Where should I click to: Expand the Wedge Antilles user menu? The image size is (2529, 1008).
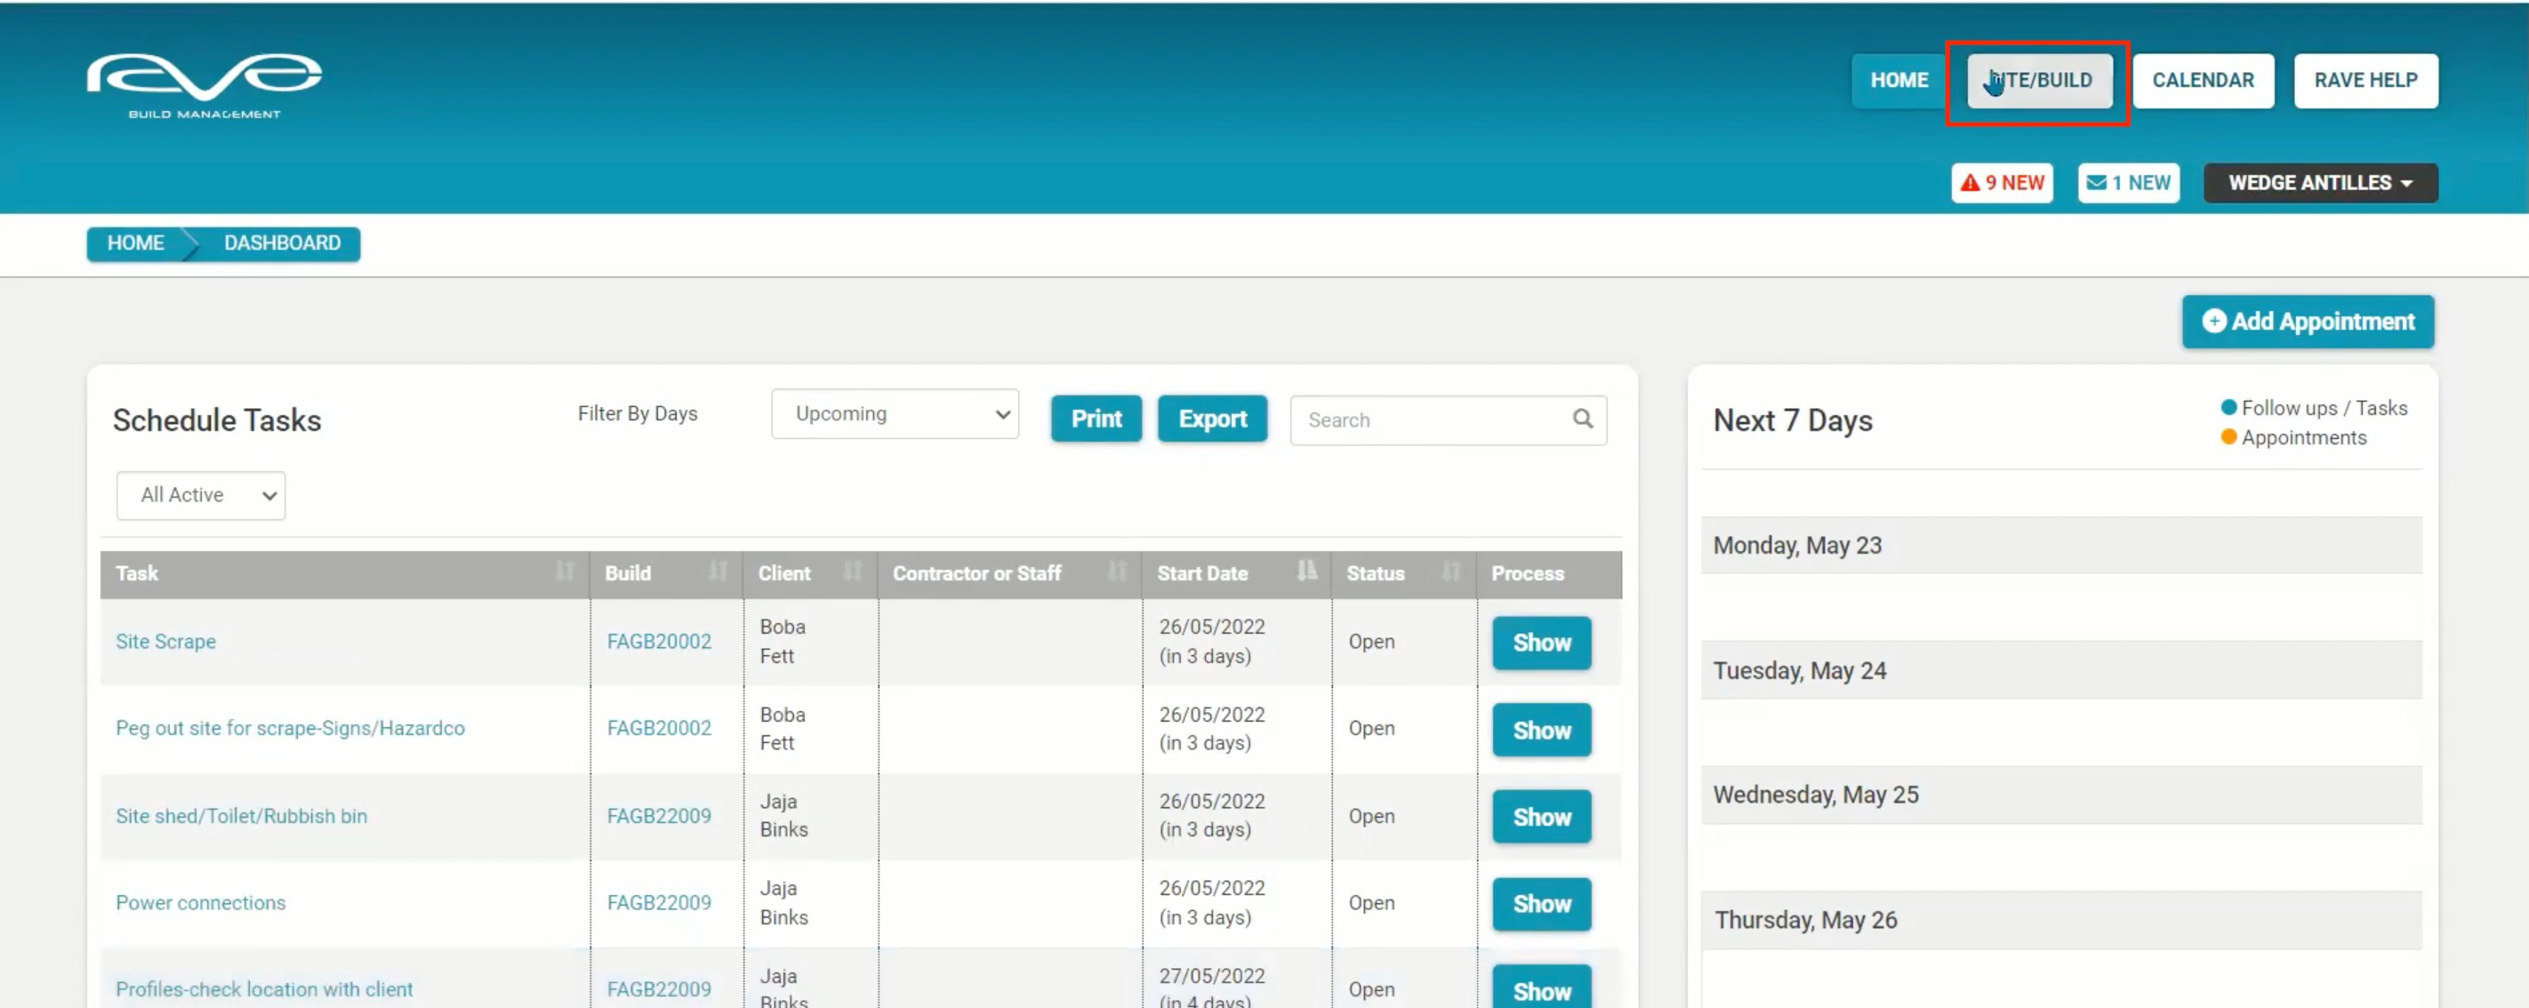[2319, 183]
